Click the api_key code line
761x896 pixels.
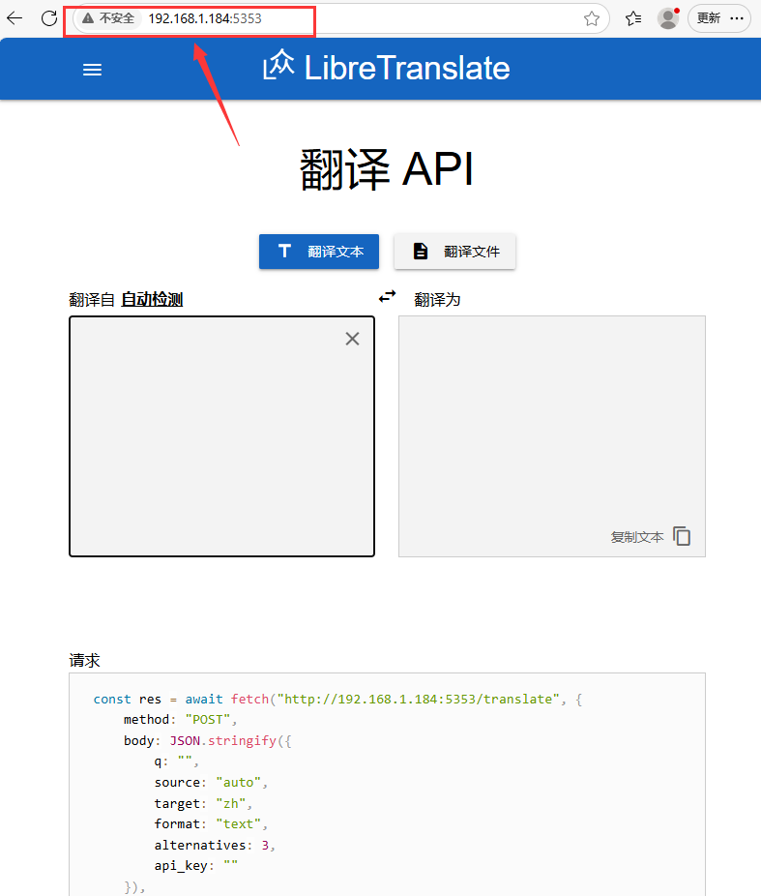coord(196,866)
